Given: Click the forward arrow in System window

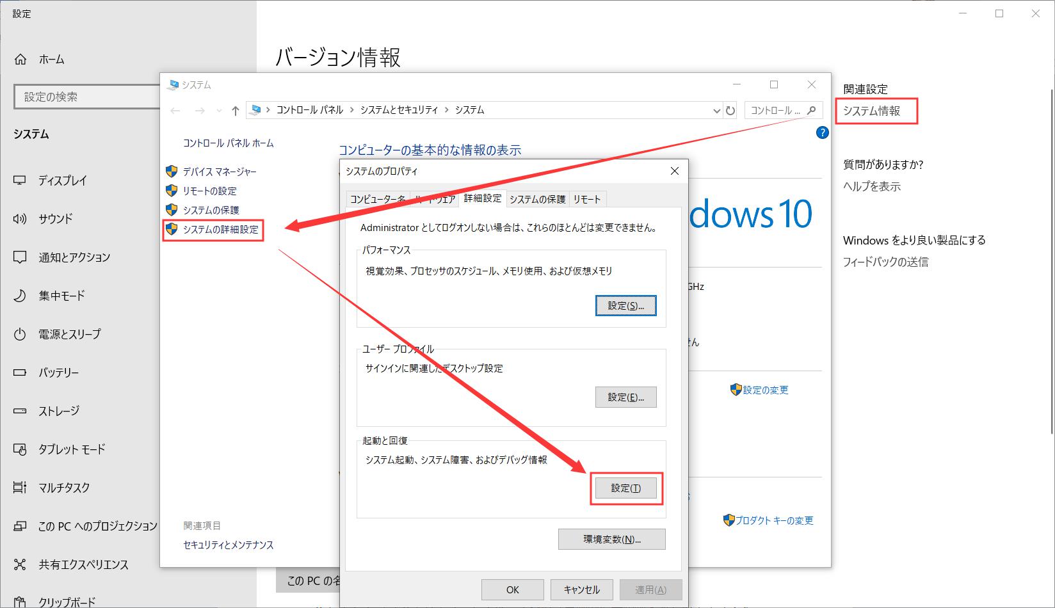Looking at the screenshot, I should click(x=200, y=111).
